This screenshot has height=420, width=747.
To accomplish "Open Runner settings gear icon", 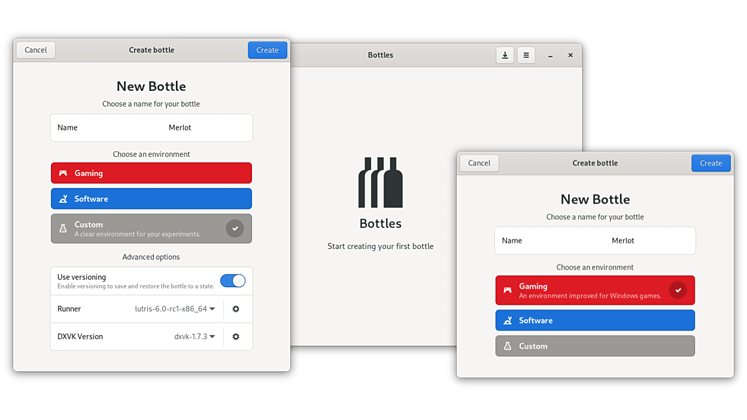I will [236, 309].
